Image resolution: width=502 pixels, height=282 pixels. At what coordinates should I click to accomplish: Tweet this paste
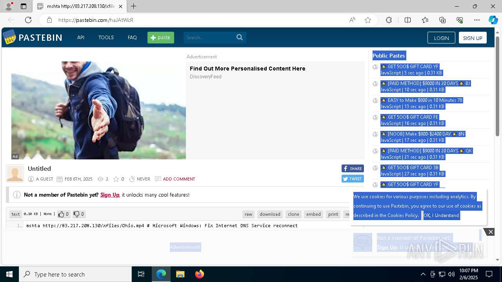tap(353, 179)
